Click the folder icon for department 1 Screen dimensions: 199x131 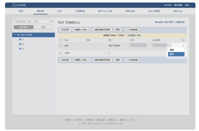coord(20,40)
